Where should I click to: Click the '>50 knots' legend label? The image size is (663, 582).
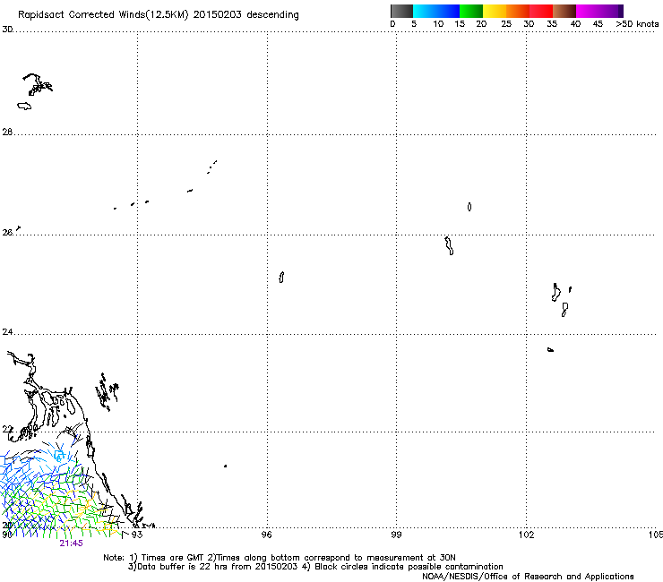(637, 24)
